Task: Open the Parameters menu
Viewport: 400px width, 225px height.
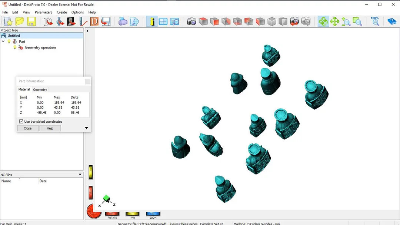Action: point(43,12)
